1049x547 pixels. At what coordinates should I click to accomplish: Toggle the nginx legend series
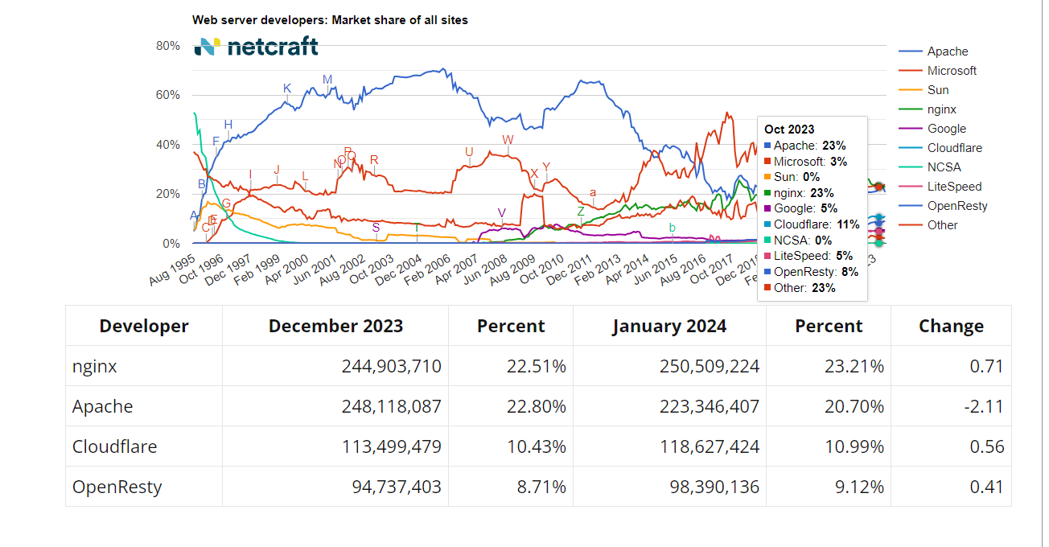[928, 109]
